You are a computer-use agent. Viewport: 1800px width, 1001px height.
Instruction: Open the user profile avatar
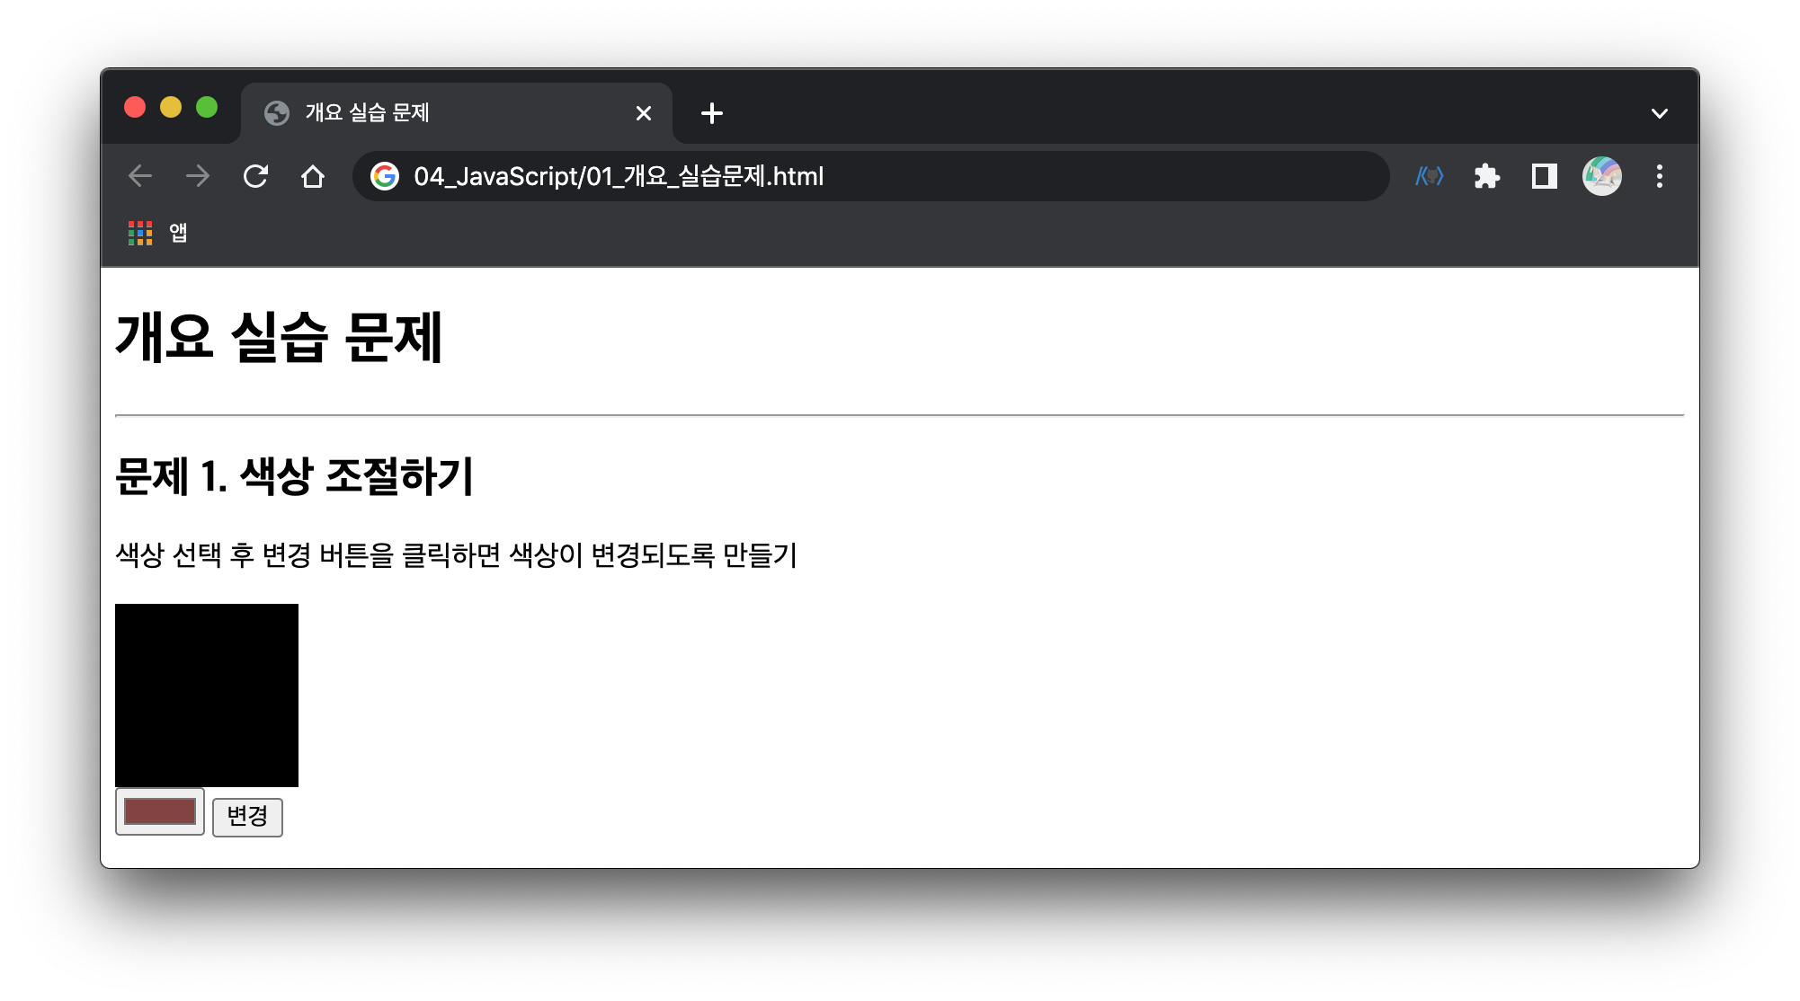coord(1601,176)
